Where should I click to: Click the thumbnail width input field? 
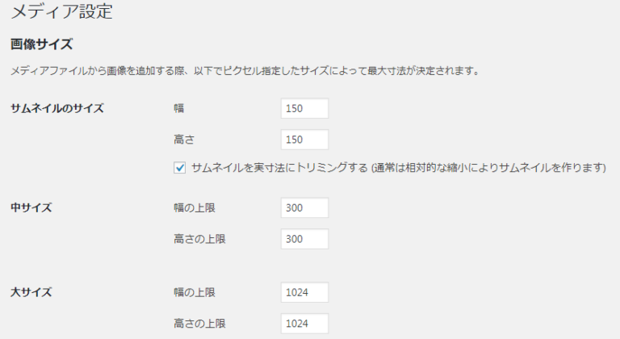[305, 108]
